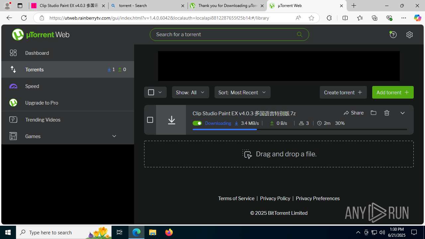Open Browser essentials icon
The width and height of the screenshot is (425, 239).
389,18
